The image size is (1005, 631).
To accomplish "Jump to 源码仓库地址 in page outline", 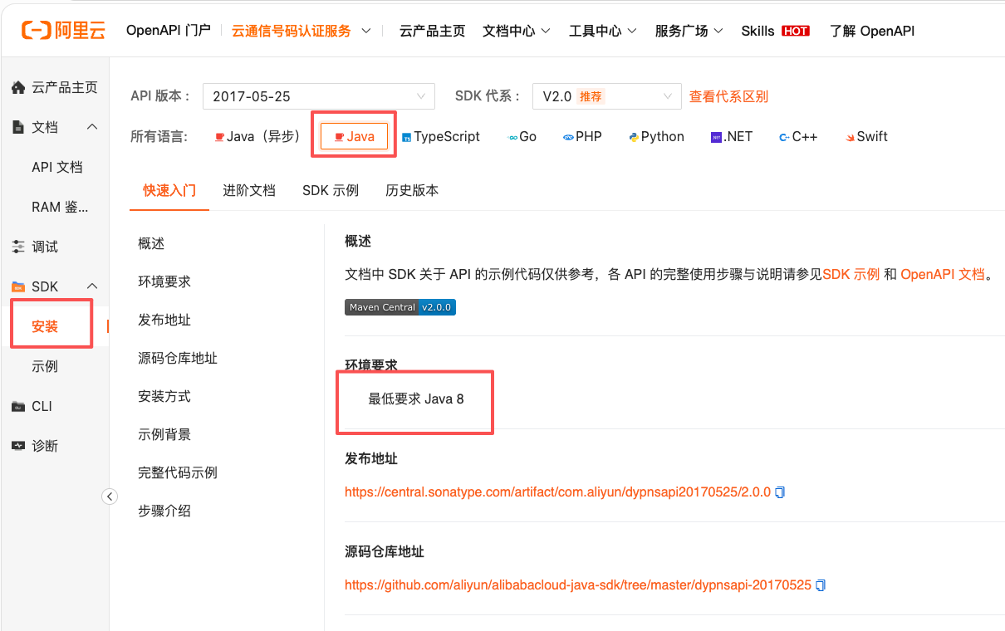I will [178, 358].
